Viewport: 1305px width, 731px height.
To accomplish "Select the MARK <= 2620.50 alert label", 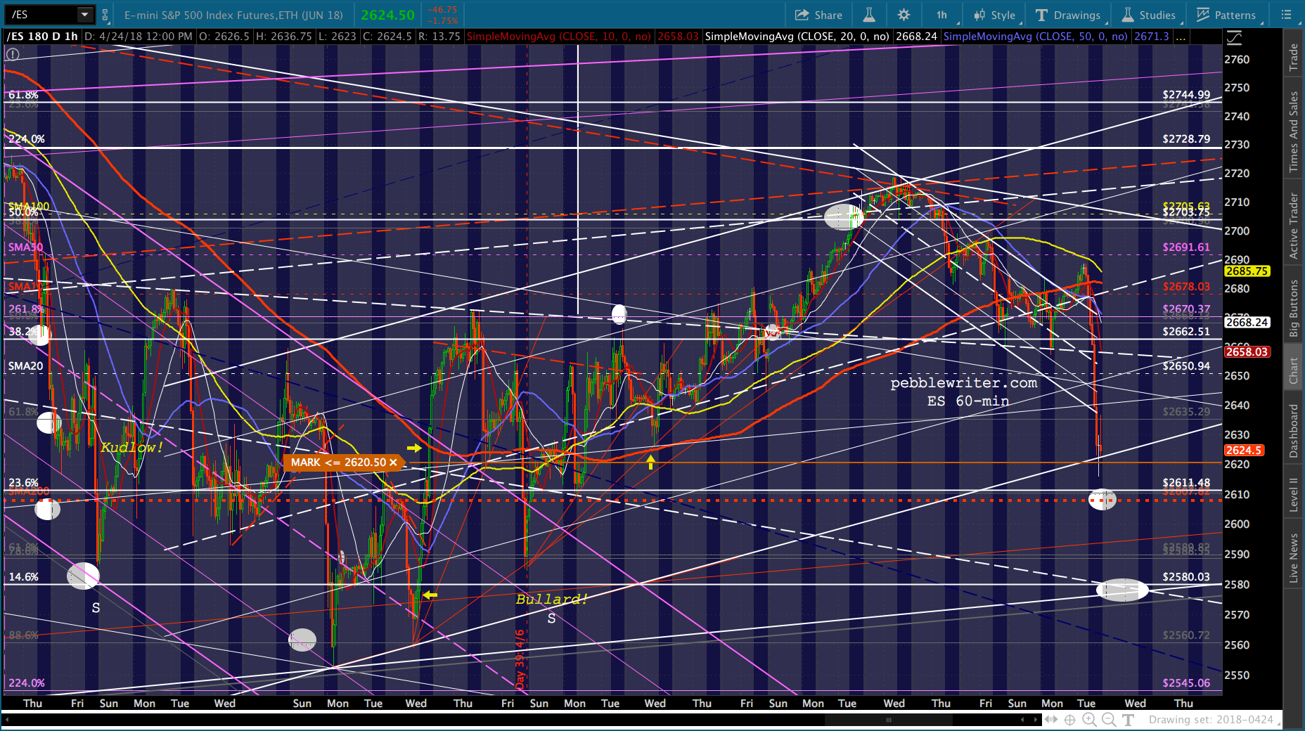I will (x=338, y=462).
